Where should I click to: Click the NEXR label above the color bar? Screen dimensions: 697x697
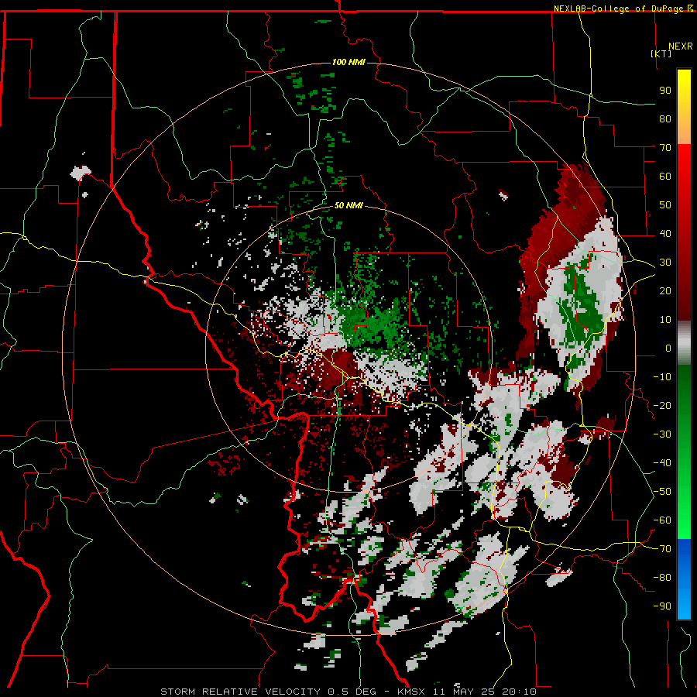coord(681,46)
